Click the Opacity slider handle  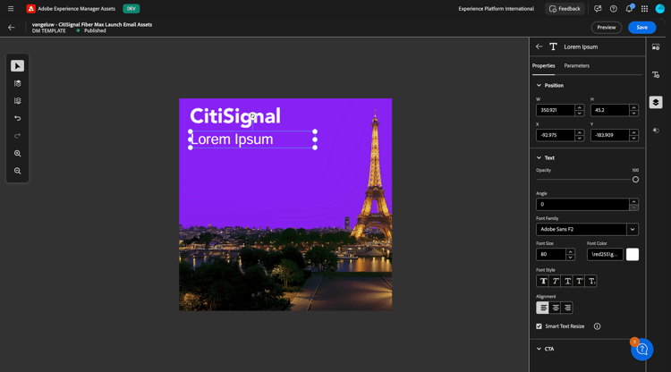click(x=635, y=180)
